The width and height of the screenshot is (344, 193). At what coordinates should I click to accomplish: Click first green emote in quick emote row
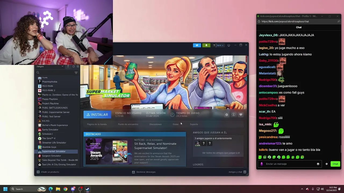point(260,157)
